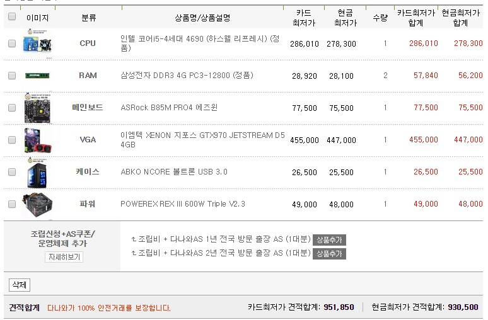The image size is (488, 320).
Task: Open the GTX970 graphics card thumbnail
Action: point(37,140)
